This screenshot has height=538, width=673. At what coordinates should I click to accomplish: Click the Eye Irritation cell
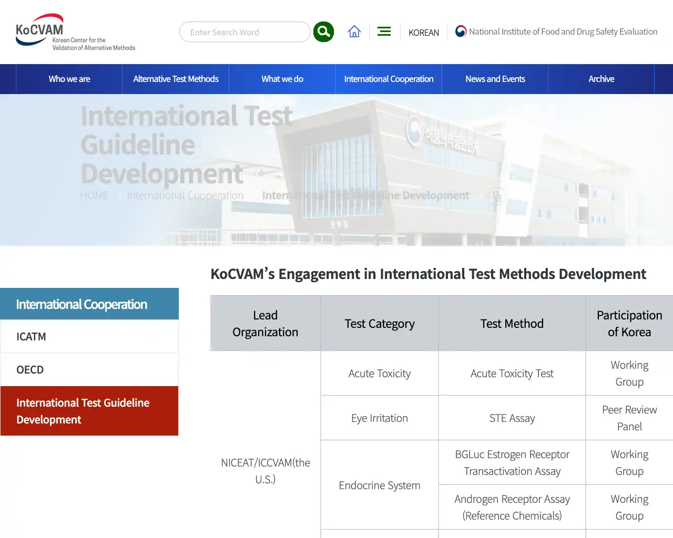(380, 418)
